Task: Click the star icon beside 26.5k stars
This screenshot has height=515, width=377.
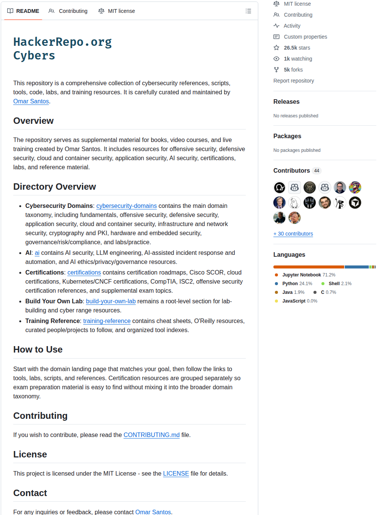Action: point(276,48)
